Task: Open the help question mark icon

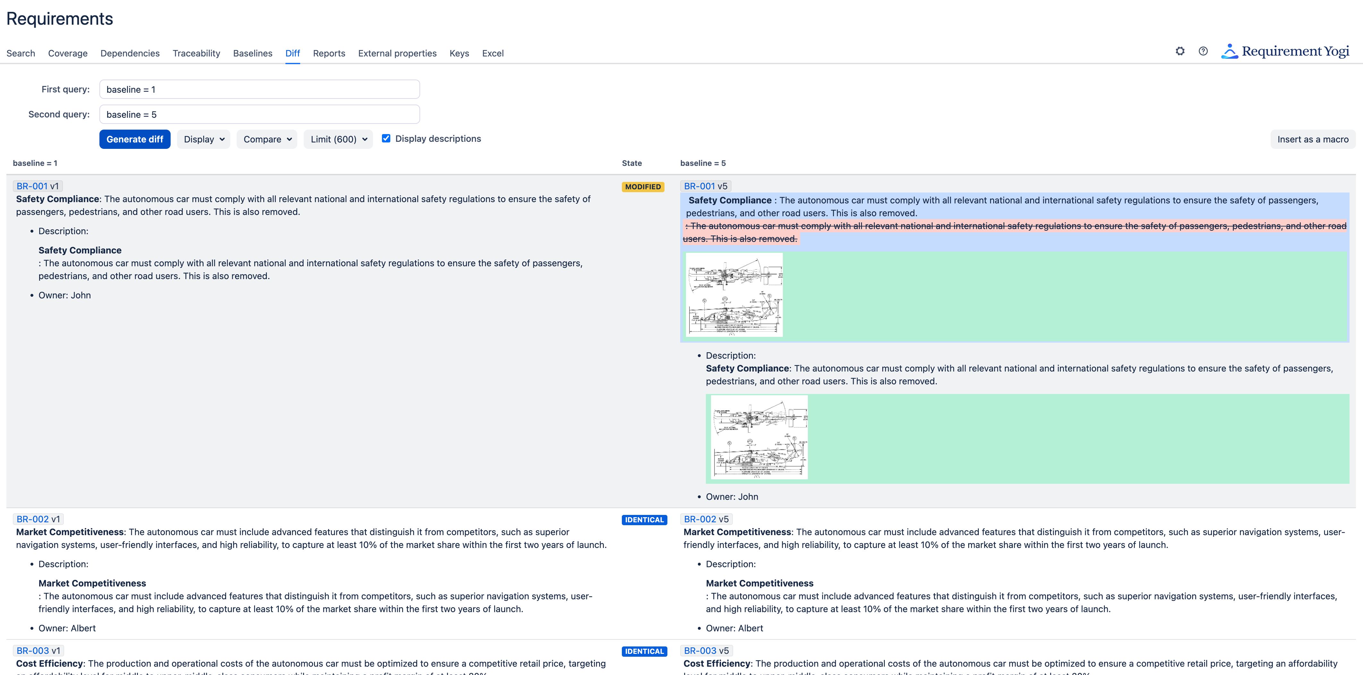Action: pyautogui.click(x=1203, y=51)
